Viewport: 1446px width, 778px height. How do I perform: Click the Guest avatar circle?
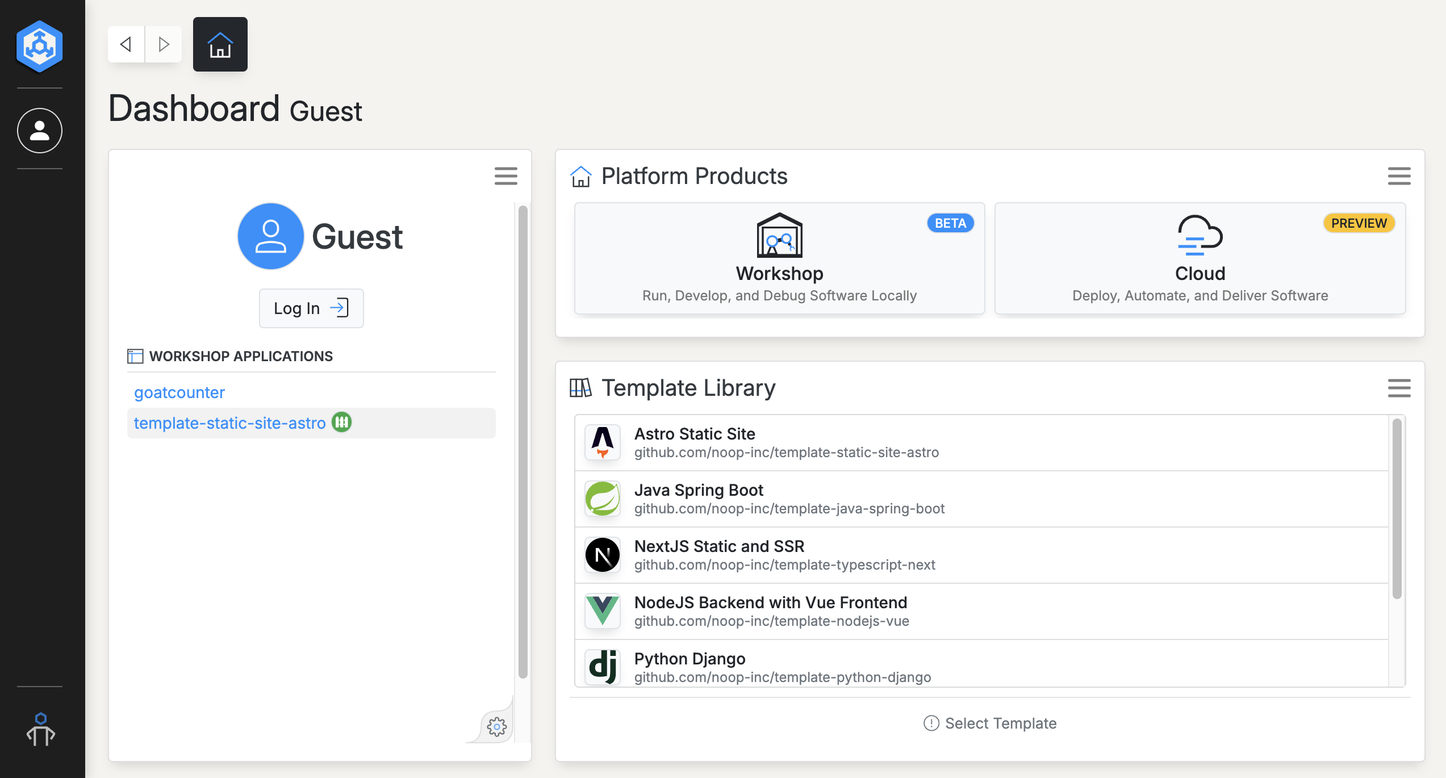pos(270,236)
